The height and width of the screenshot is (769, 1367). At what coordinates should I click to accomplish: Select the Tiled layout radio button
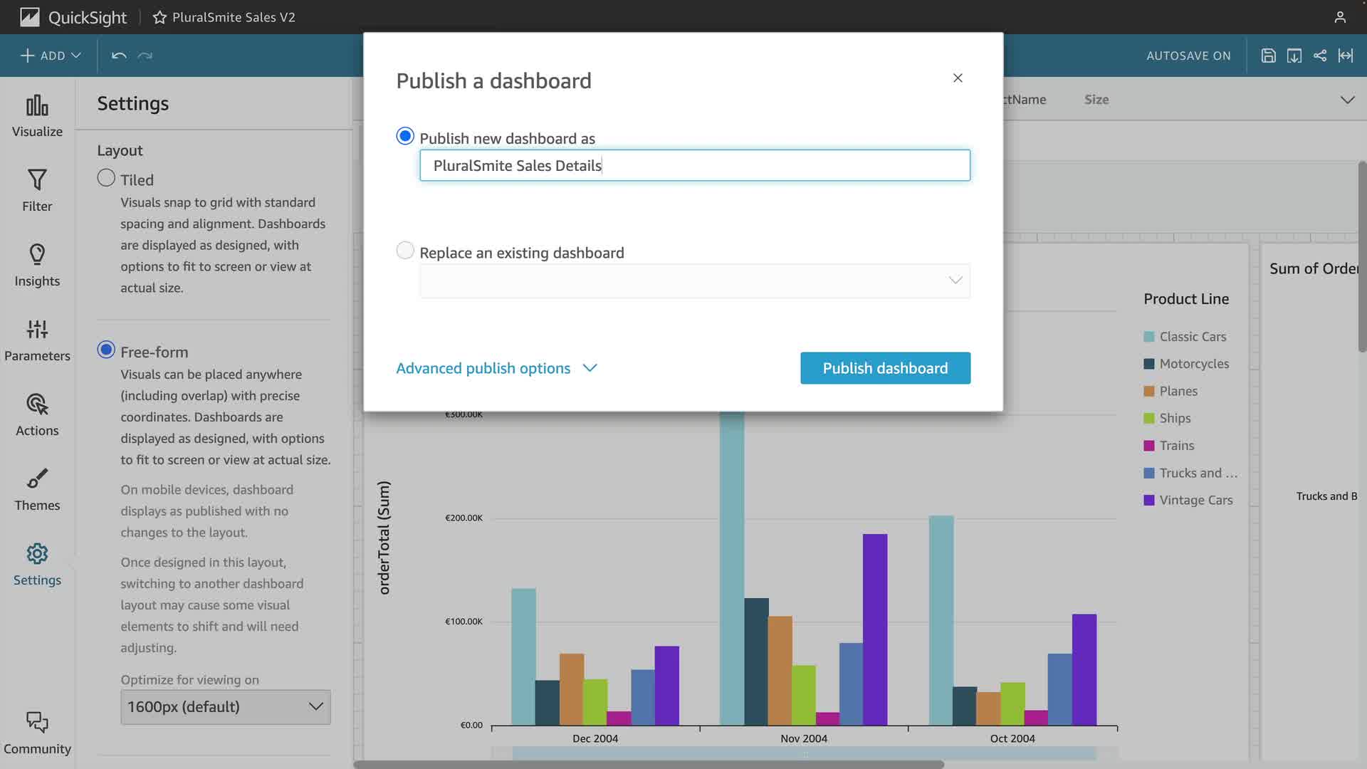coord(106,178)
